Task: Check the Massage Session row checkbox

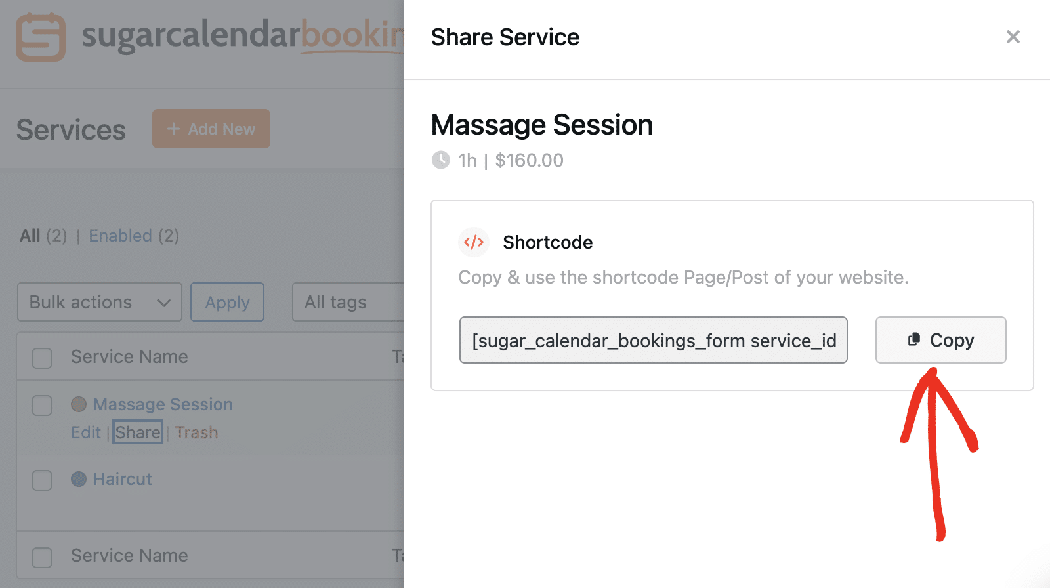Action: pos(41,406)
